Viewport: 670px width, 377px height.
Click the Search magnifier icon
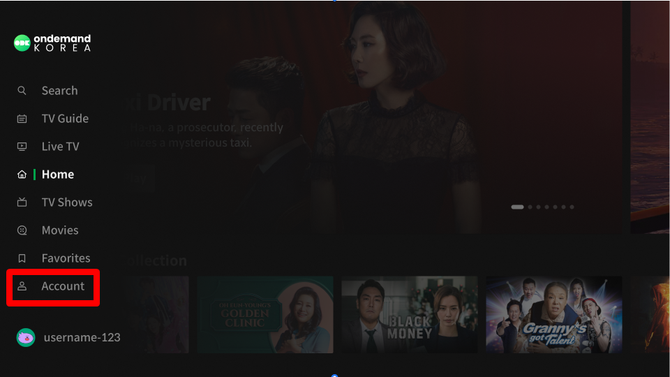(x=22, y=91)
